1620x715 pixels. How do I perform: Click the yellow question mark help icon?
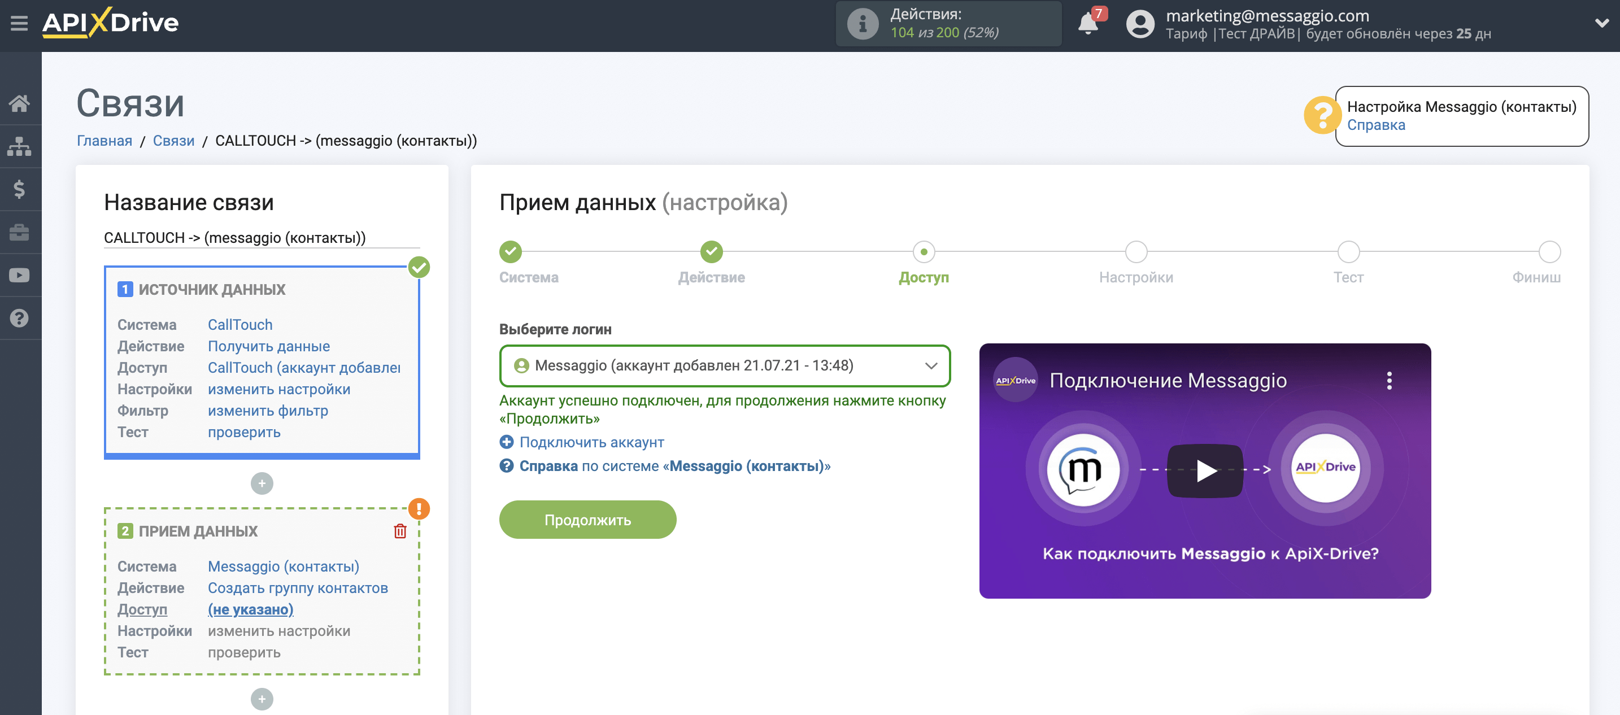tap(1322, 115)
